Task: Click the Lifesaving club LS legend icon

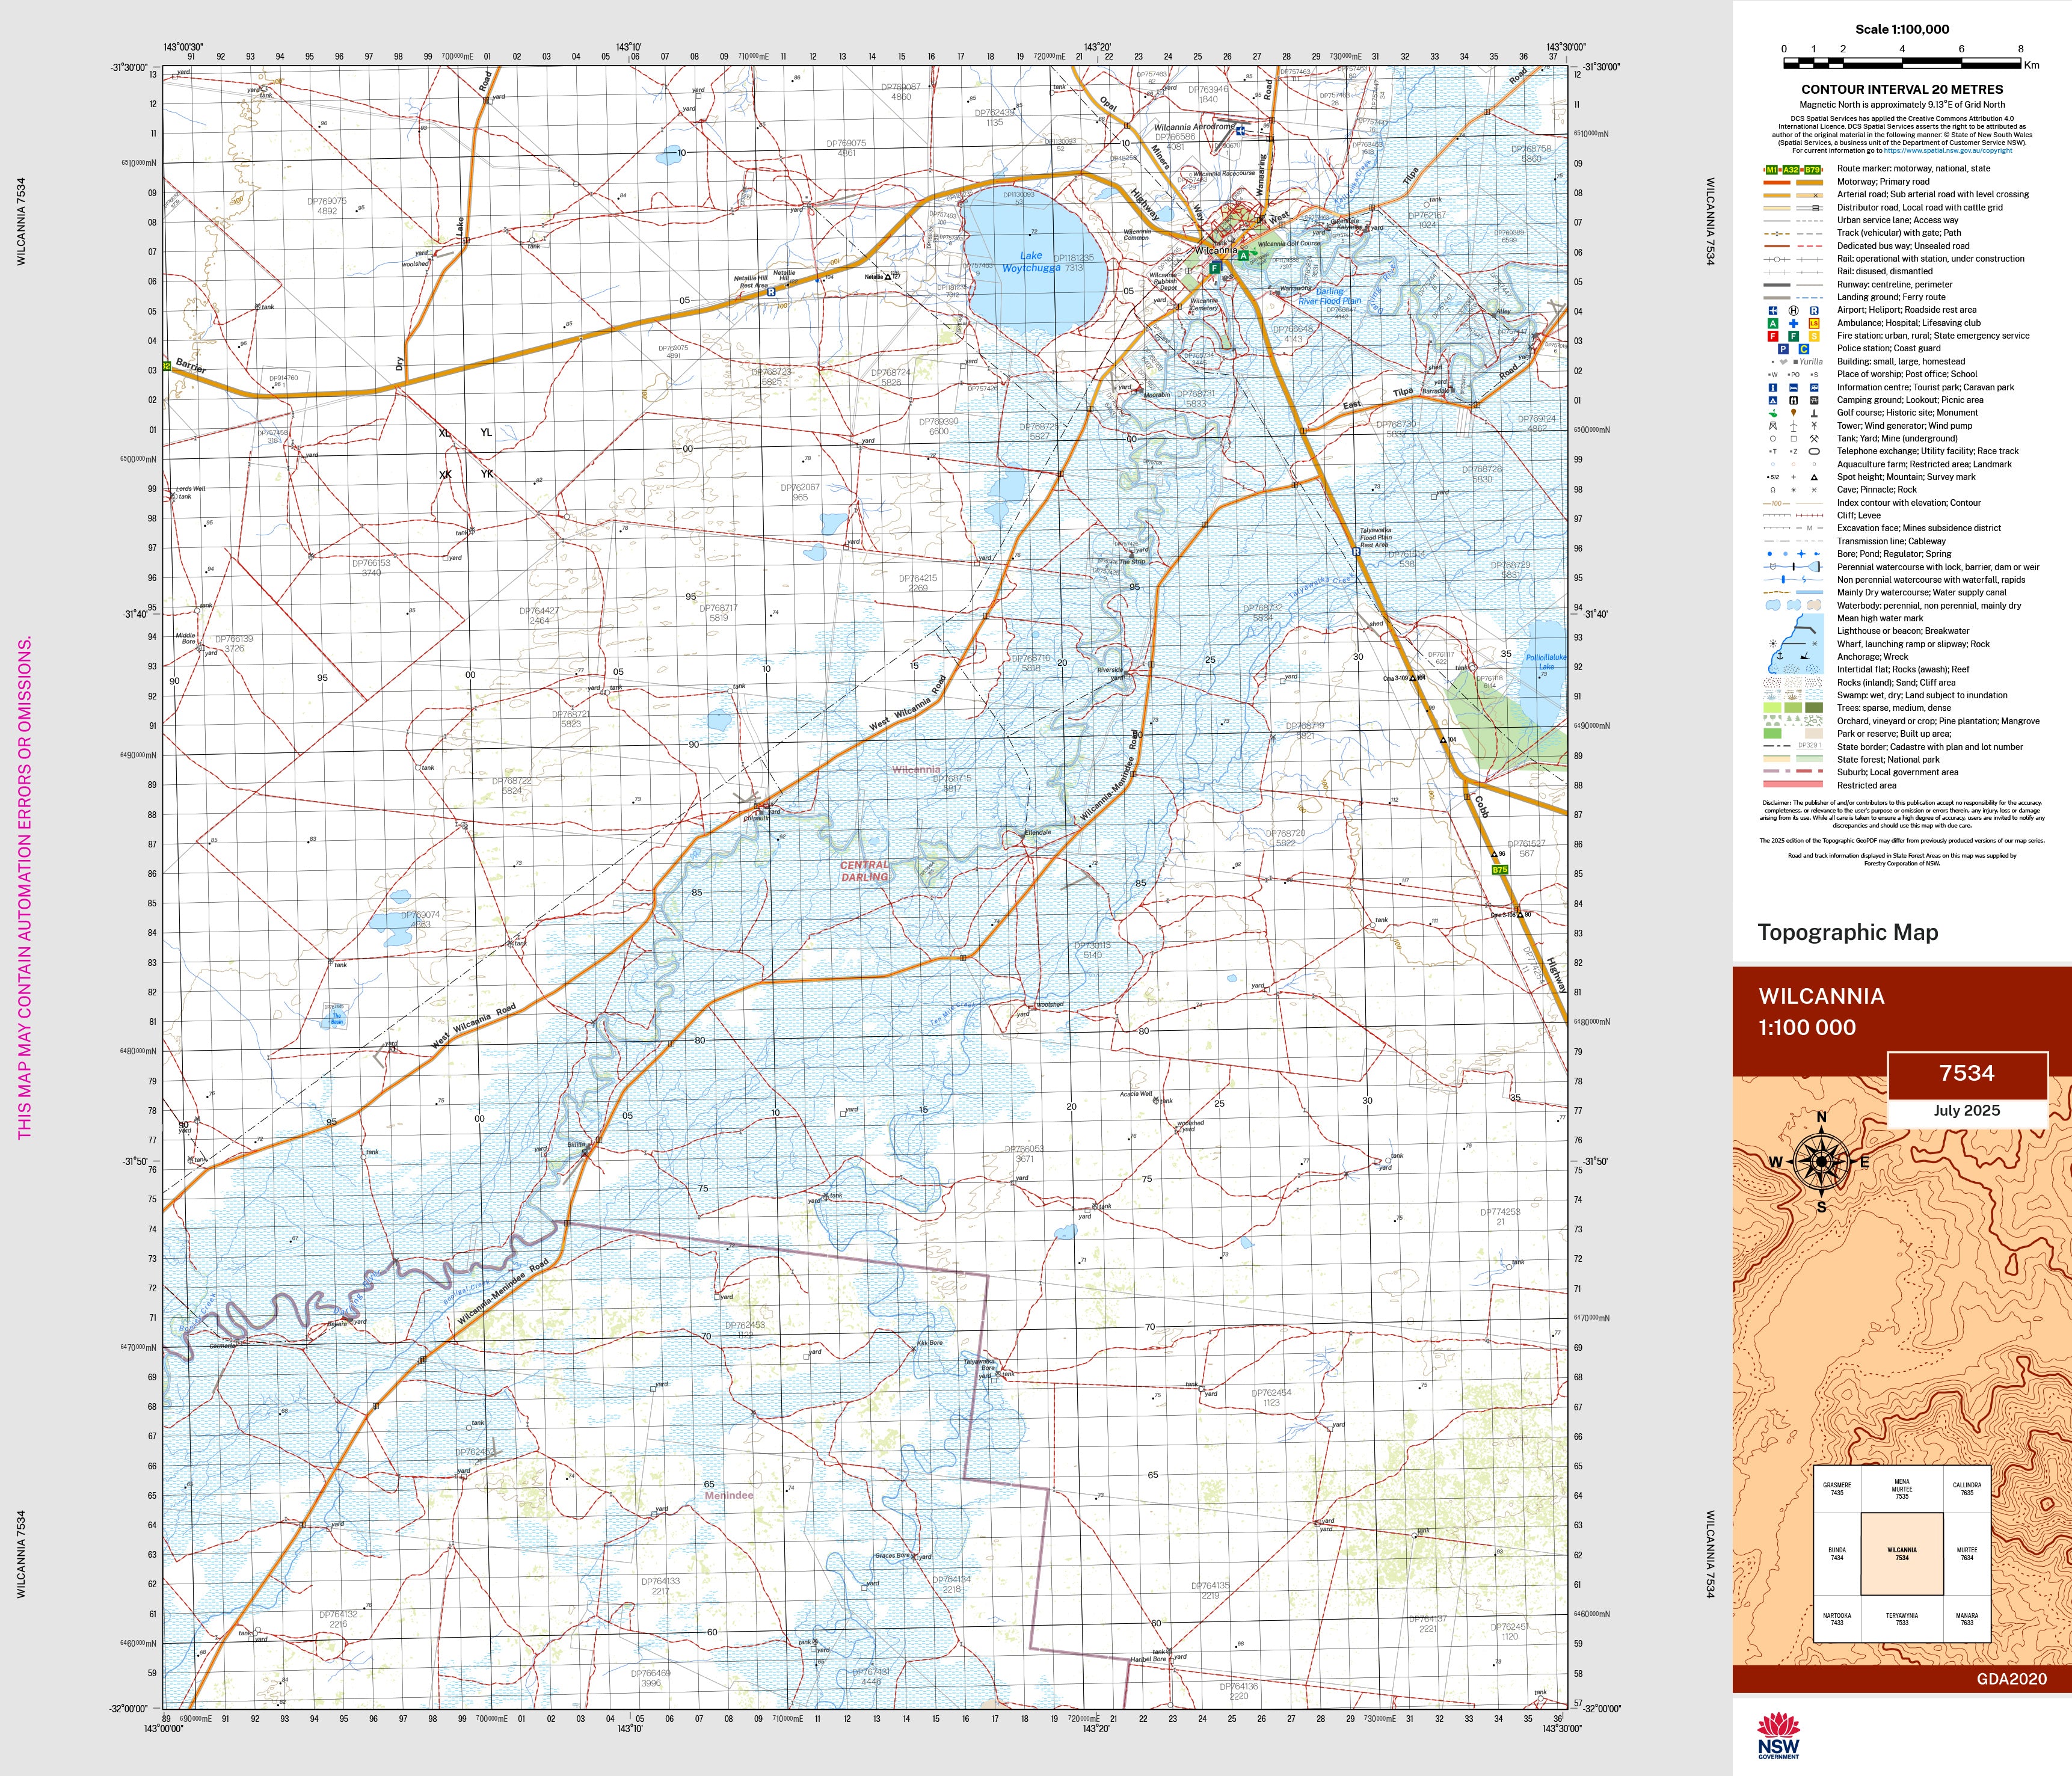Action: [1814, 323]
